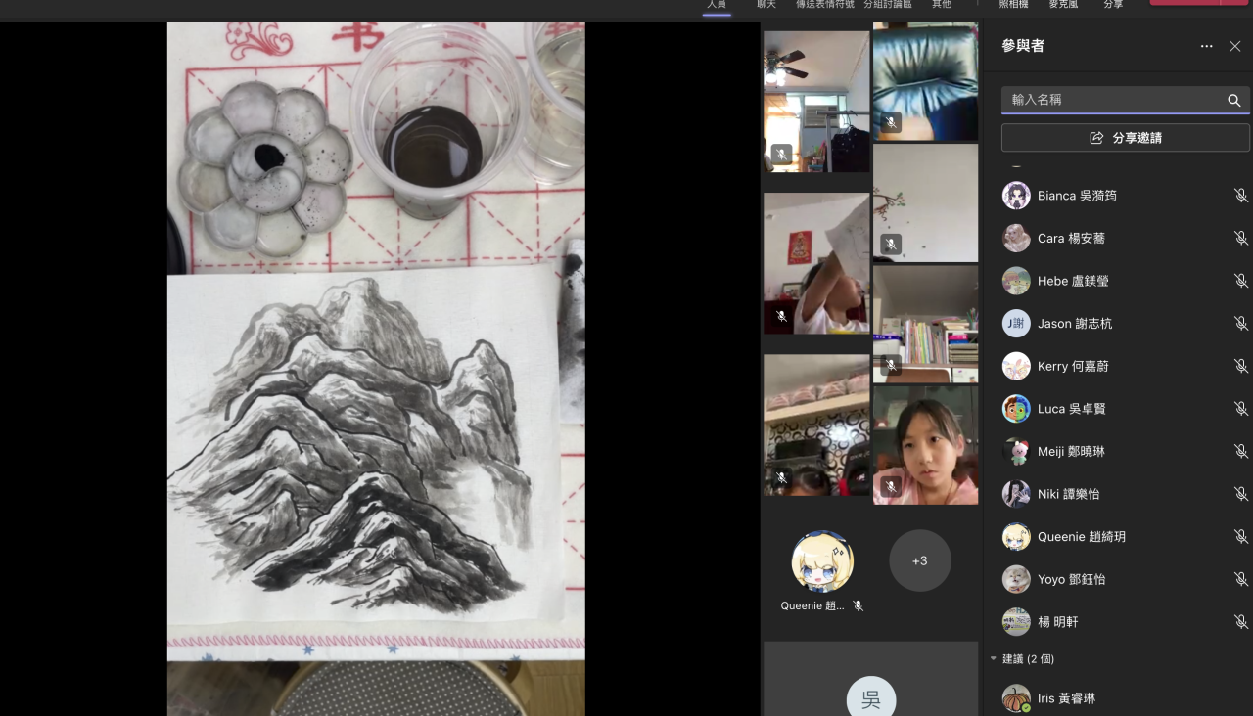The width and height of the screenshot is (1253, 716).
Task: Click muted mic icon beside Yoyo 鄧鈺怡
Action: click(1240, 579)
